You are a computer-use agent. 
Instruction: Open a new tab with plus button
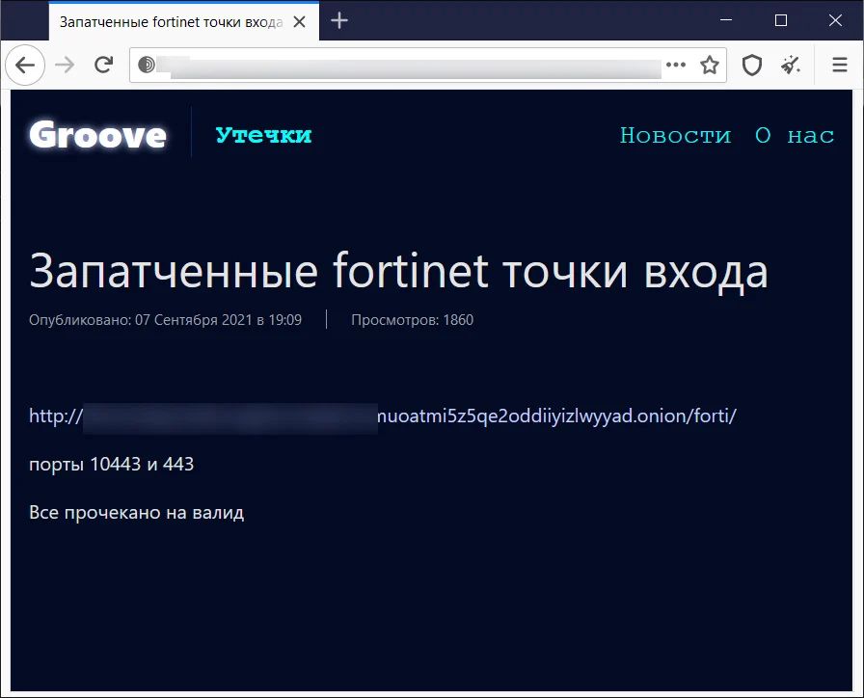(x=339, y=20)
